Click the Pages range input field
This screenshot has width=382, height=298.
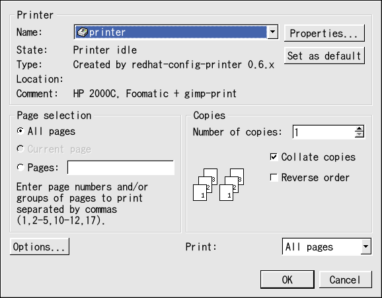coord(121,168)
